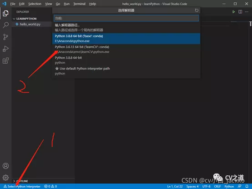Screen dimensions: 252x189
Task: Open the Terminal menu
Action: pos(80,4)
